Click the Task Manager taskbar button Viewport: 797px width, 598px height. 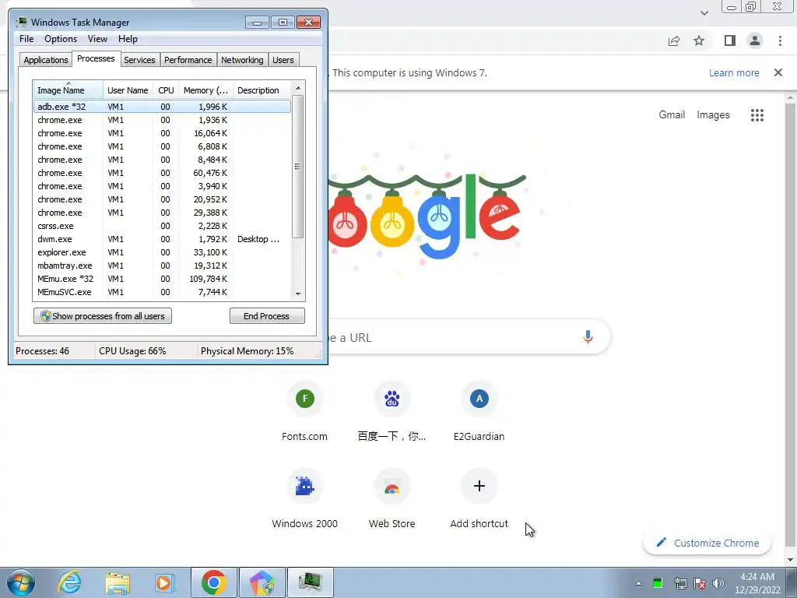point(311,582)
